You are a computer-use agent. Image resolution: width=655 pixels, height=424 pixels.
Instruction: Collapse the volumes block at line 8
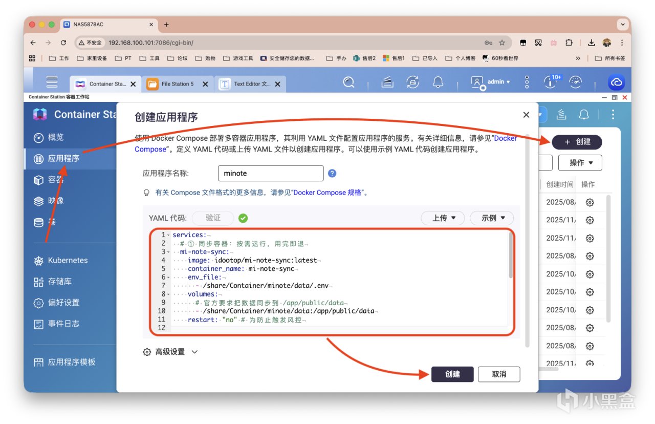pyautogui.click(x=169, y=294)
